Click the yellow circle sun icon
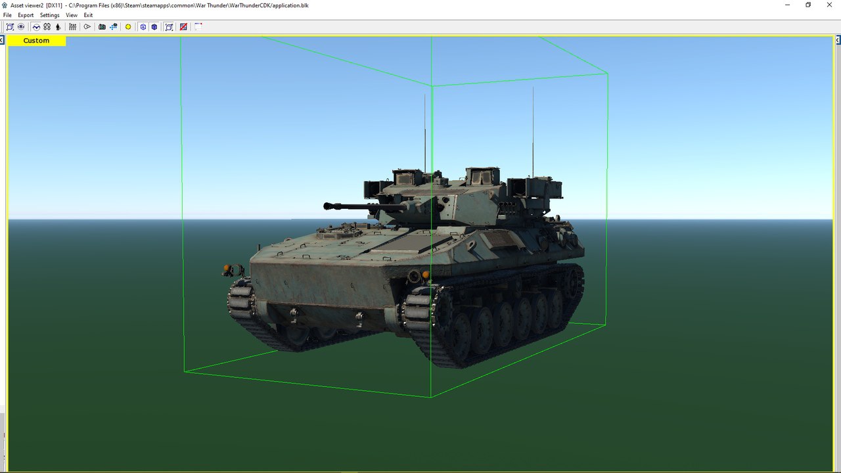Image resolution: width=841 pixels, height=473 pixels. pyautogui.click(x=128, y=27)
